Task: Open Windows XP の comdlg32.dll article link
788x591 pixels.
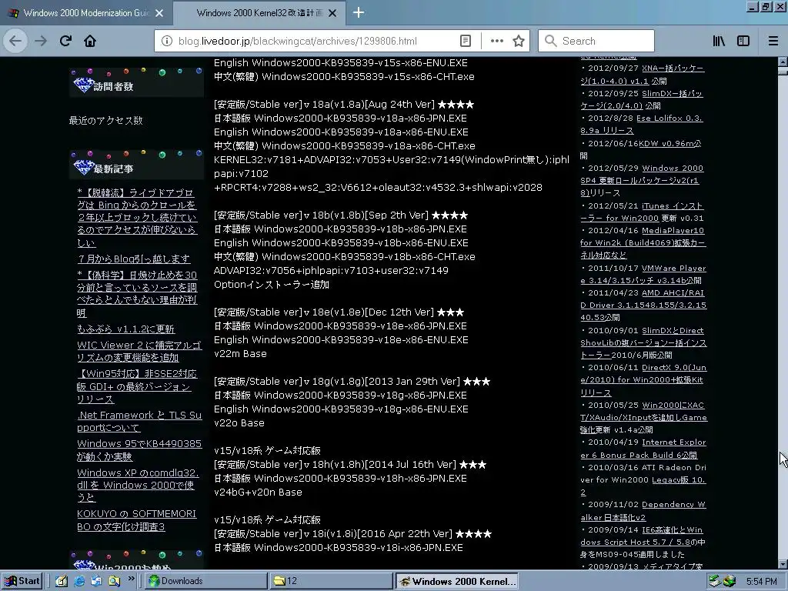Action: (139, 485)
